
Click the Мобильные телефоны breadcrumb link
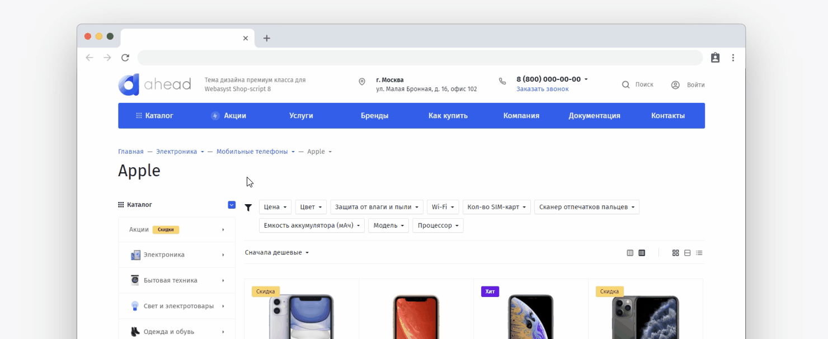coord(252,152)
